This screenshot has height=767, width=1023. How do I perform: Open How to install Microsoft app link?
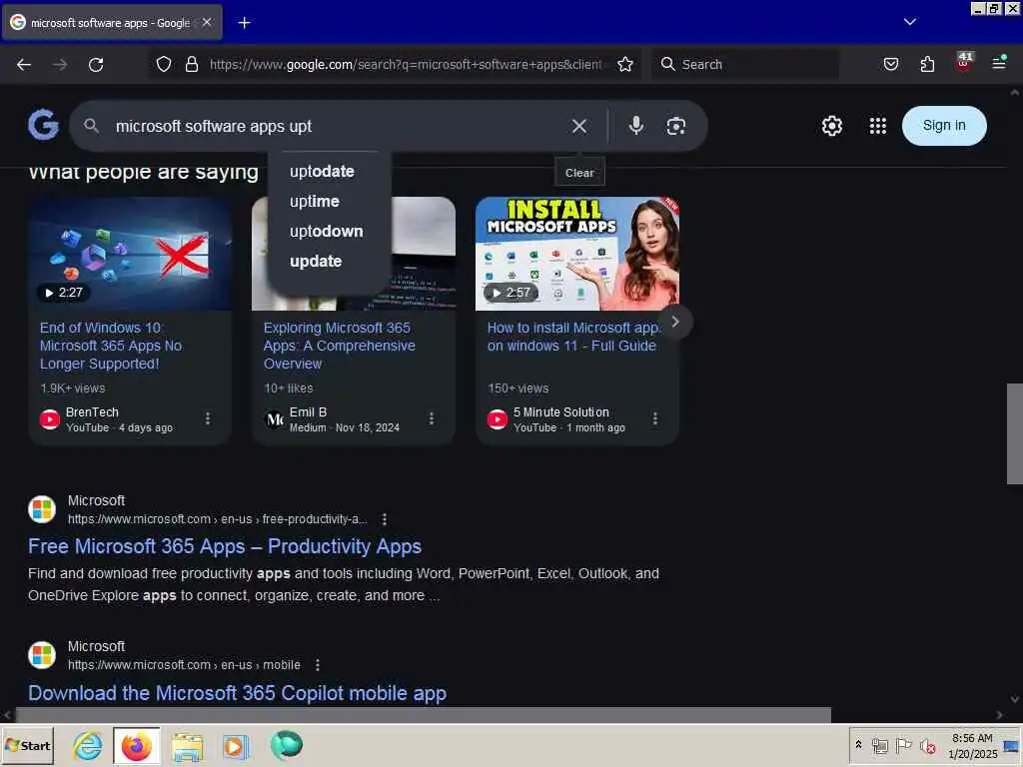coord(572,337)
